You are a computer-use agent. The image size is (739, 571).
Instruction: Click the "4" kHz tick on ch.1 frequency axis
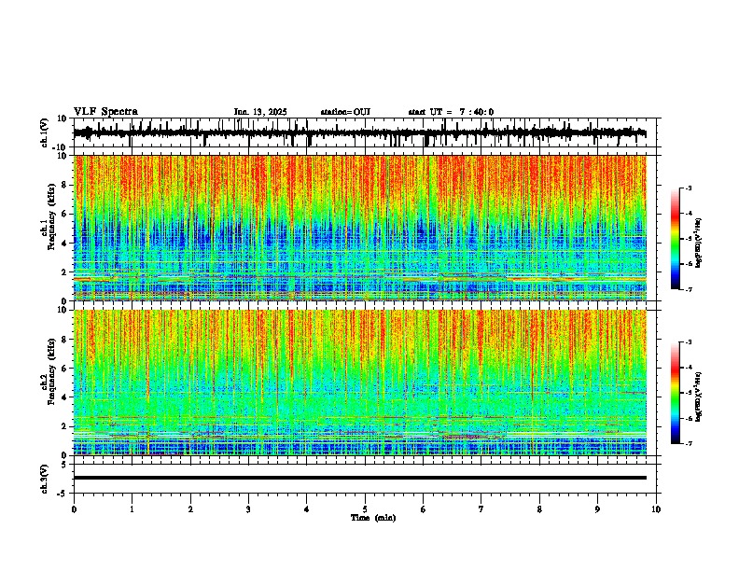coord(65,244)
